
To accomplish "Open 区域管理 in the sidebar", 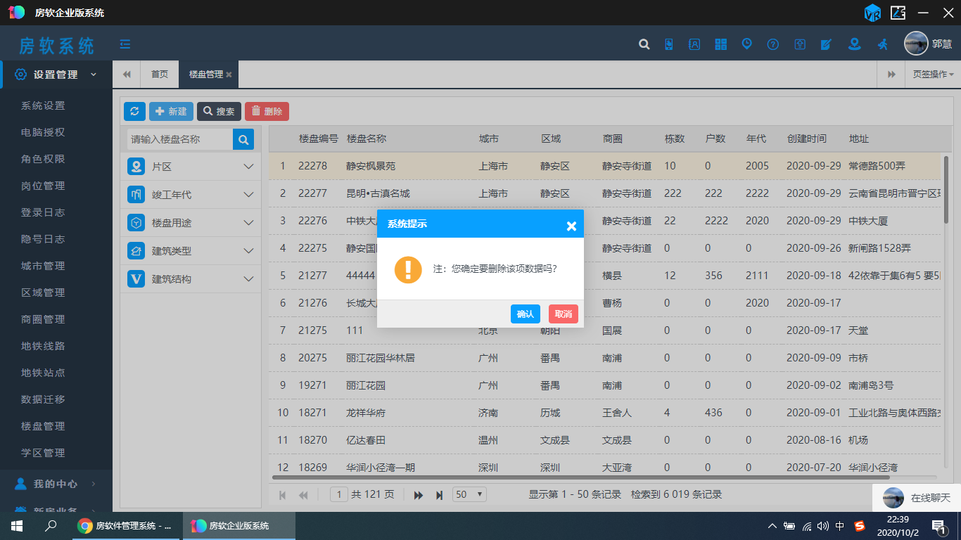I will click(43, 292).
